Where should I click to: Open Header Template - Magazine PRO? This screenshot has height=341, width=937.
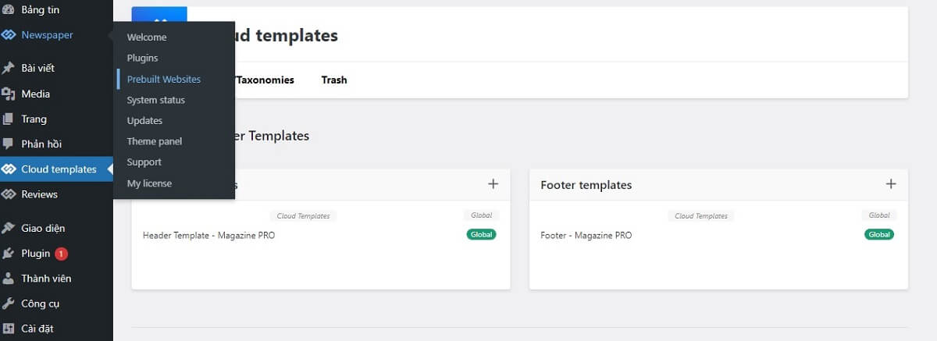tap(208, 235)
